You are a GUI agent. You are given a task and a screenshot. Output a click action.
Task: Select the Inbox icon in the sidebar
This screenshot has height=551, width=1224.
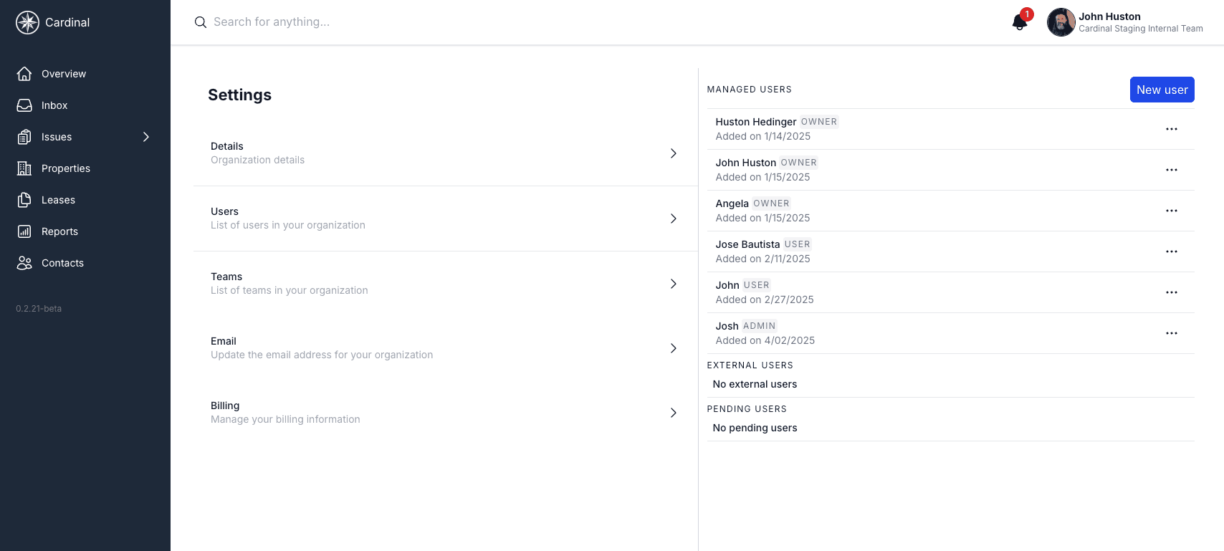click(x=24, y=105)
